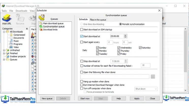Click the Grabber projects icon

(x=8, y=56)
